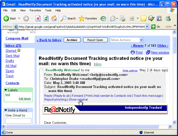The height and width of the screenshot is (136, 178).
Task: Collapse the Invite a friend section
Action: pos(6,110)
